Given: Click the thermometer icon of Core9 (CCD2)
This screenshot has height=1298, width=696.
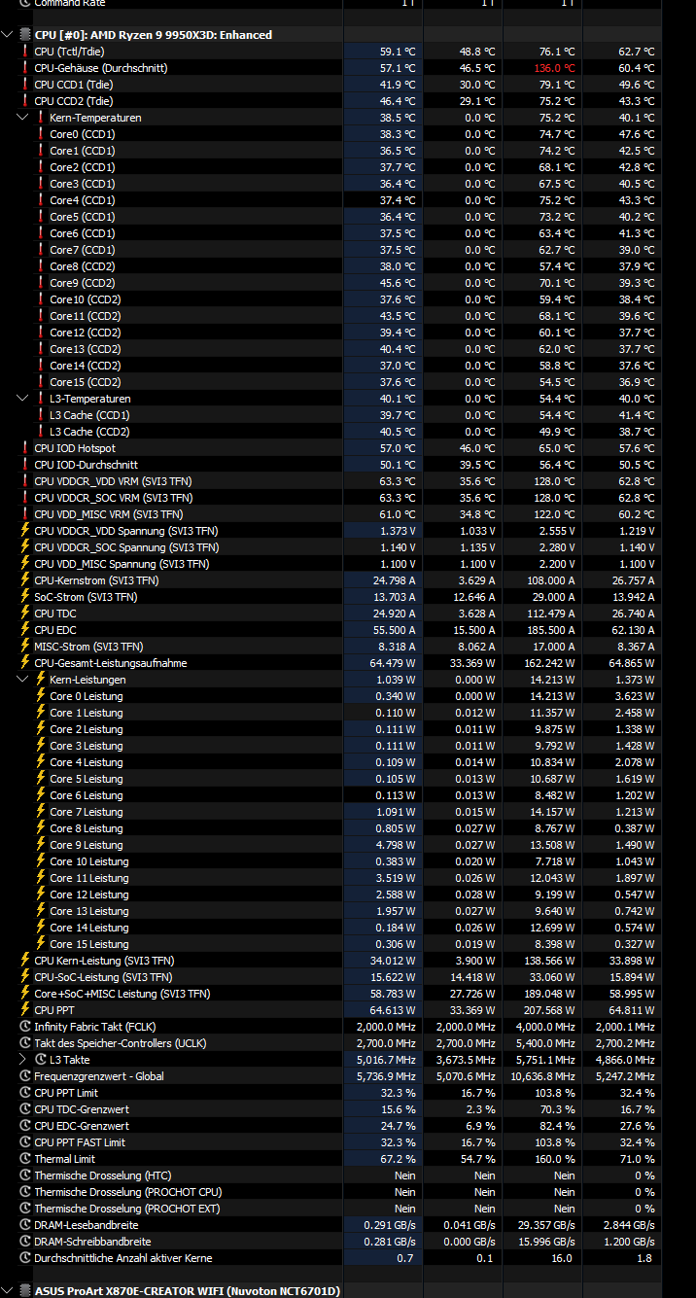Looking at the screenshot, I should tap(40, 283).
